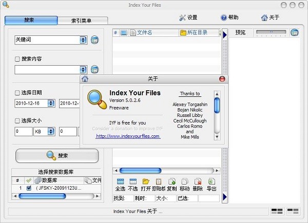
Task: Open 关于 home icon in top toolbar
Action: tap(264, 17)
